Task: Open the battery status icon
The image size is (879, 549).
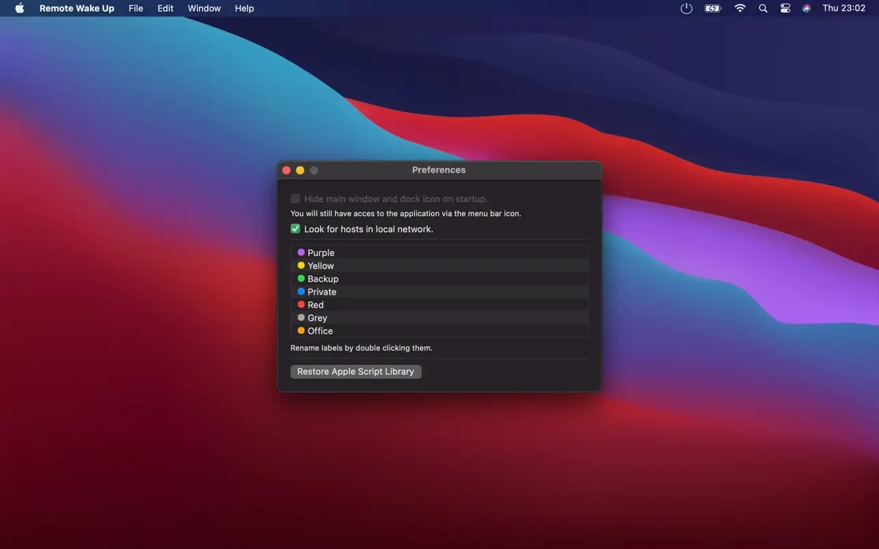Action: tap(713, 8)
